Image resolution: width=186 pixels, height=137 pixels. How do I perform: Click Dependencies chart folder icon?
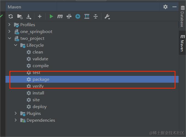[x=23, y=120]
